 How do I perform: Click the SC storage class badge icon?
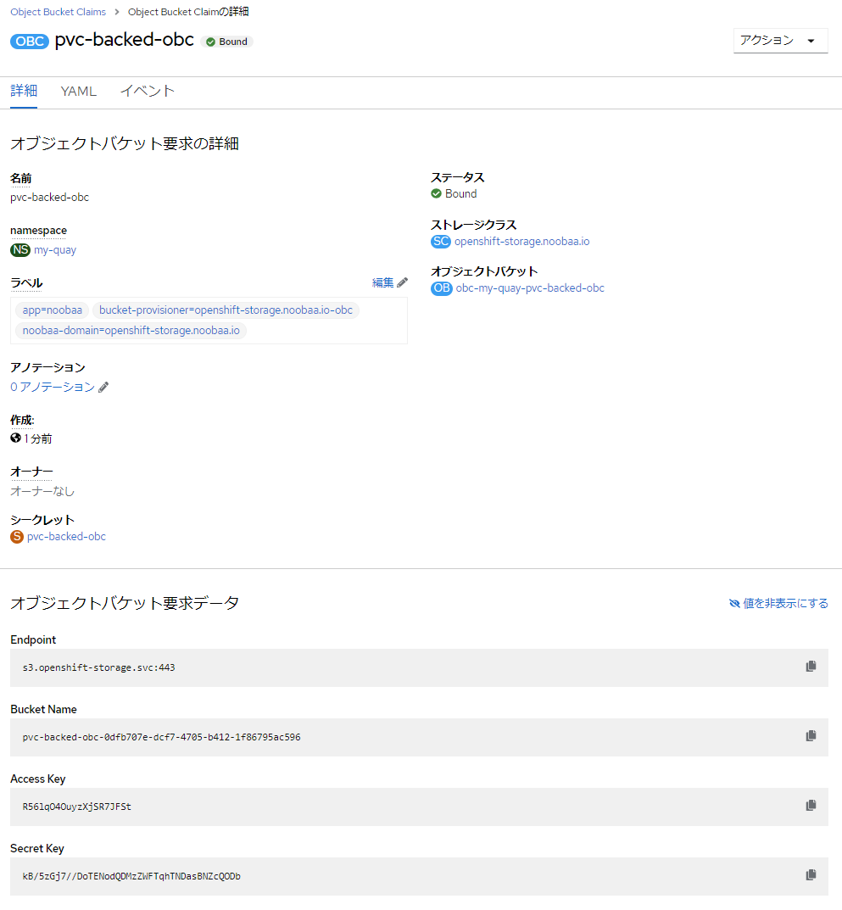440,242
